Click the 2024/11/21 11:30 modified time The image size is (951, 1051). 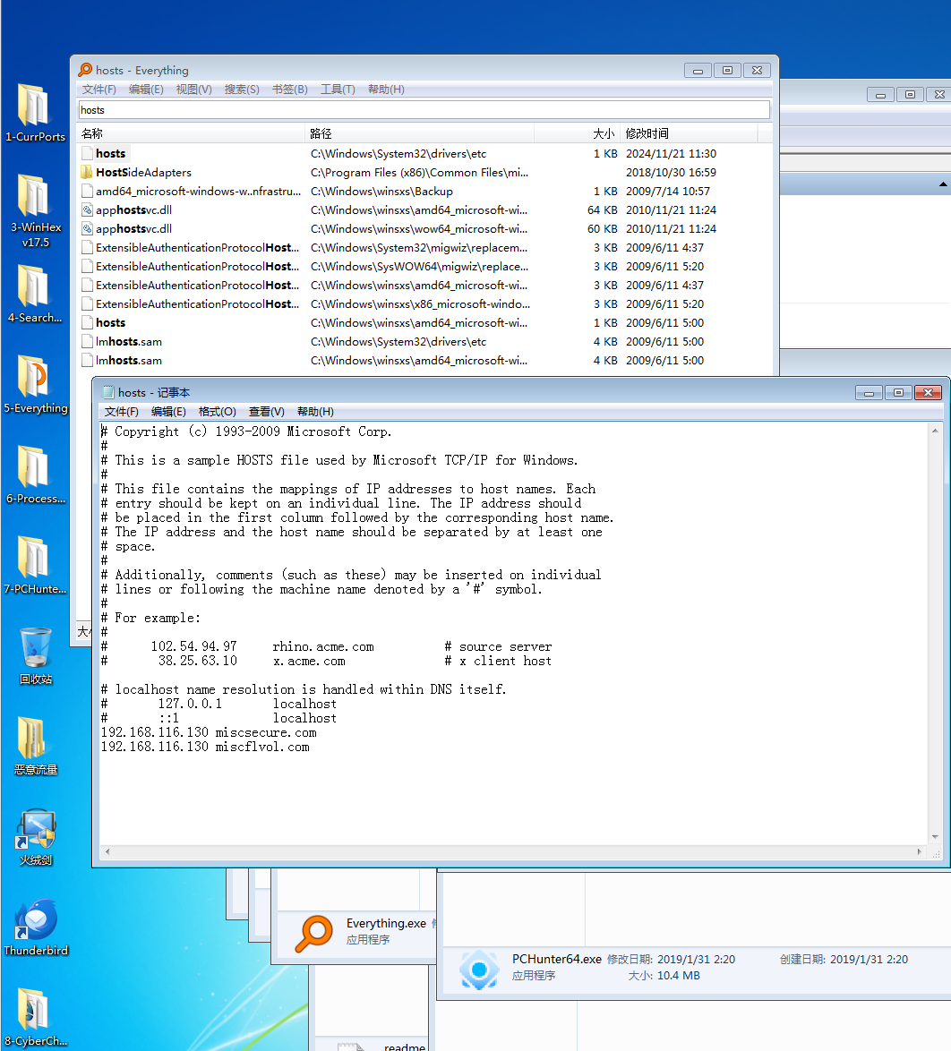(671, 153)
